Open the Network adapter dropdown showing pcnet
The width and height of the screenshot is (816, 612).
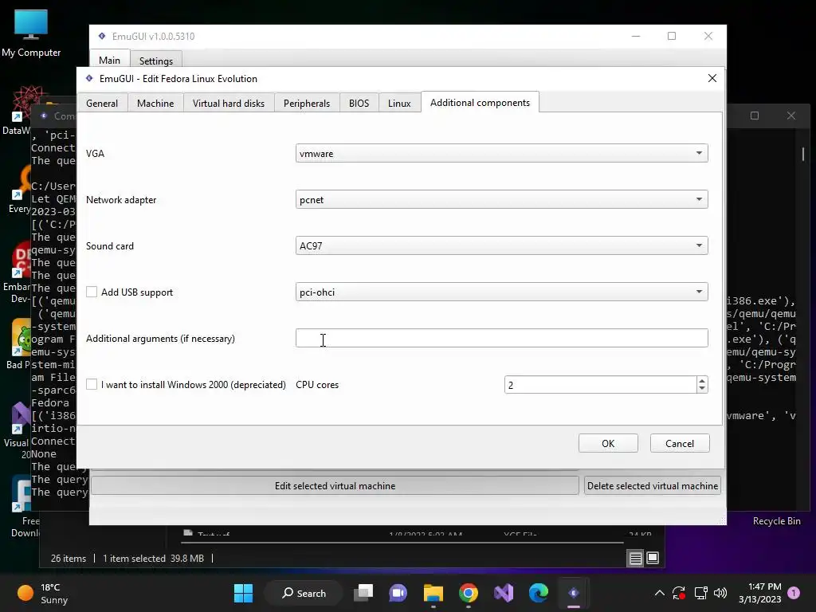pos(502,199)
